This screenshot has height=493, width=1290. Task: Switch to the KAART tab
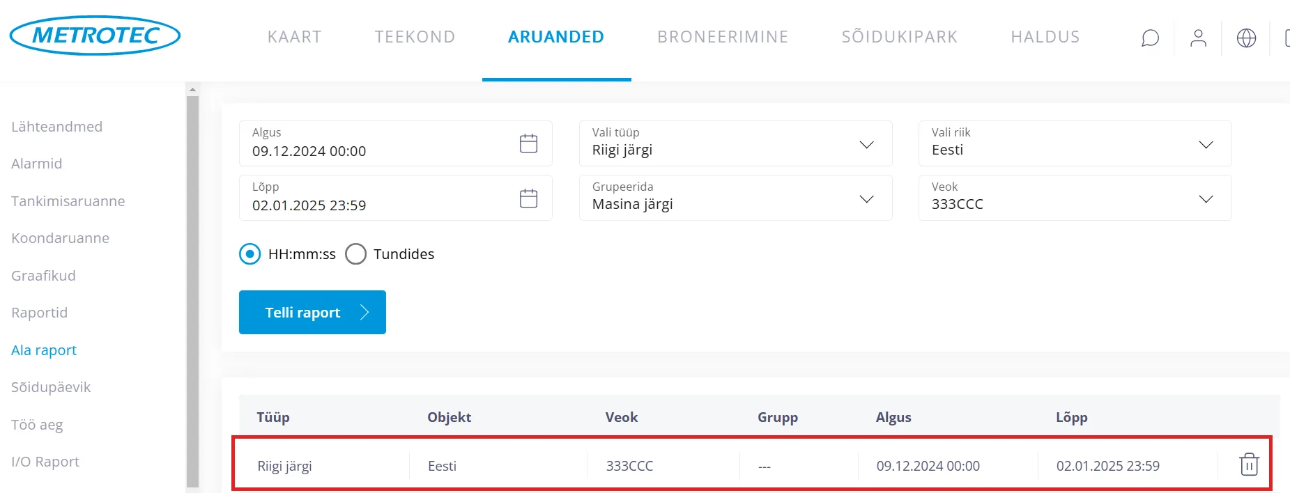coord(294,37)
